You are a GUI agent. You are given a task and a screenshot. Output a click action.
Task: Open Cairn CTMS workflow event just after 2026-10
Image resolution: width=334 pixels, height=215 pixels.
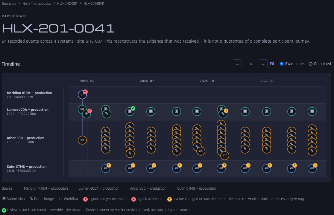(221, 168)
